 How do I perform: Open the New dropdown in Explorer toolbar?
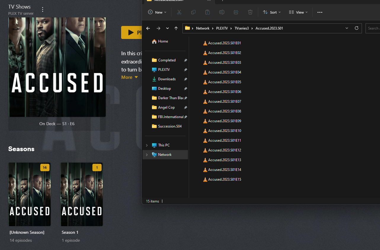click(157, 12)
